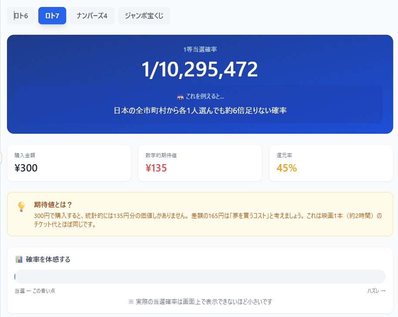398x317 pixels.
Task: Click the 購入金額 label
Action: click(25, 155)
